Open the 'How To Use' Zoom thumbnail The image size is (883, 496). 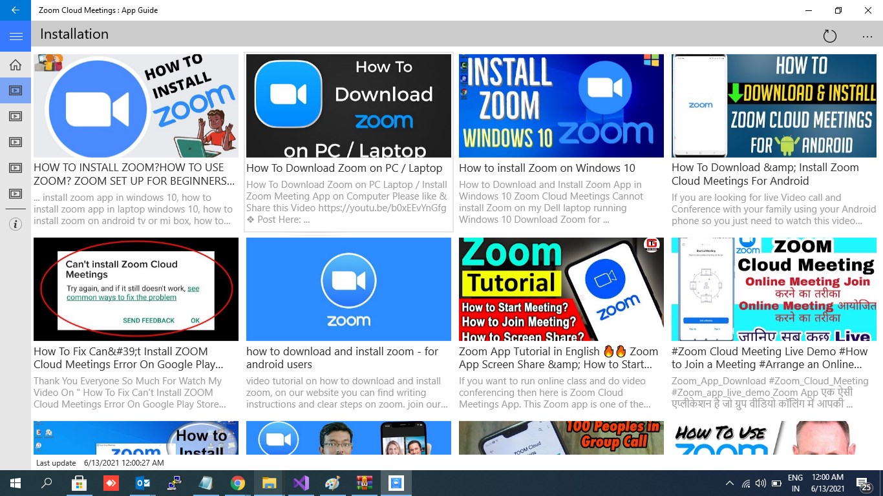(x=774, y=438)
